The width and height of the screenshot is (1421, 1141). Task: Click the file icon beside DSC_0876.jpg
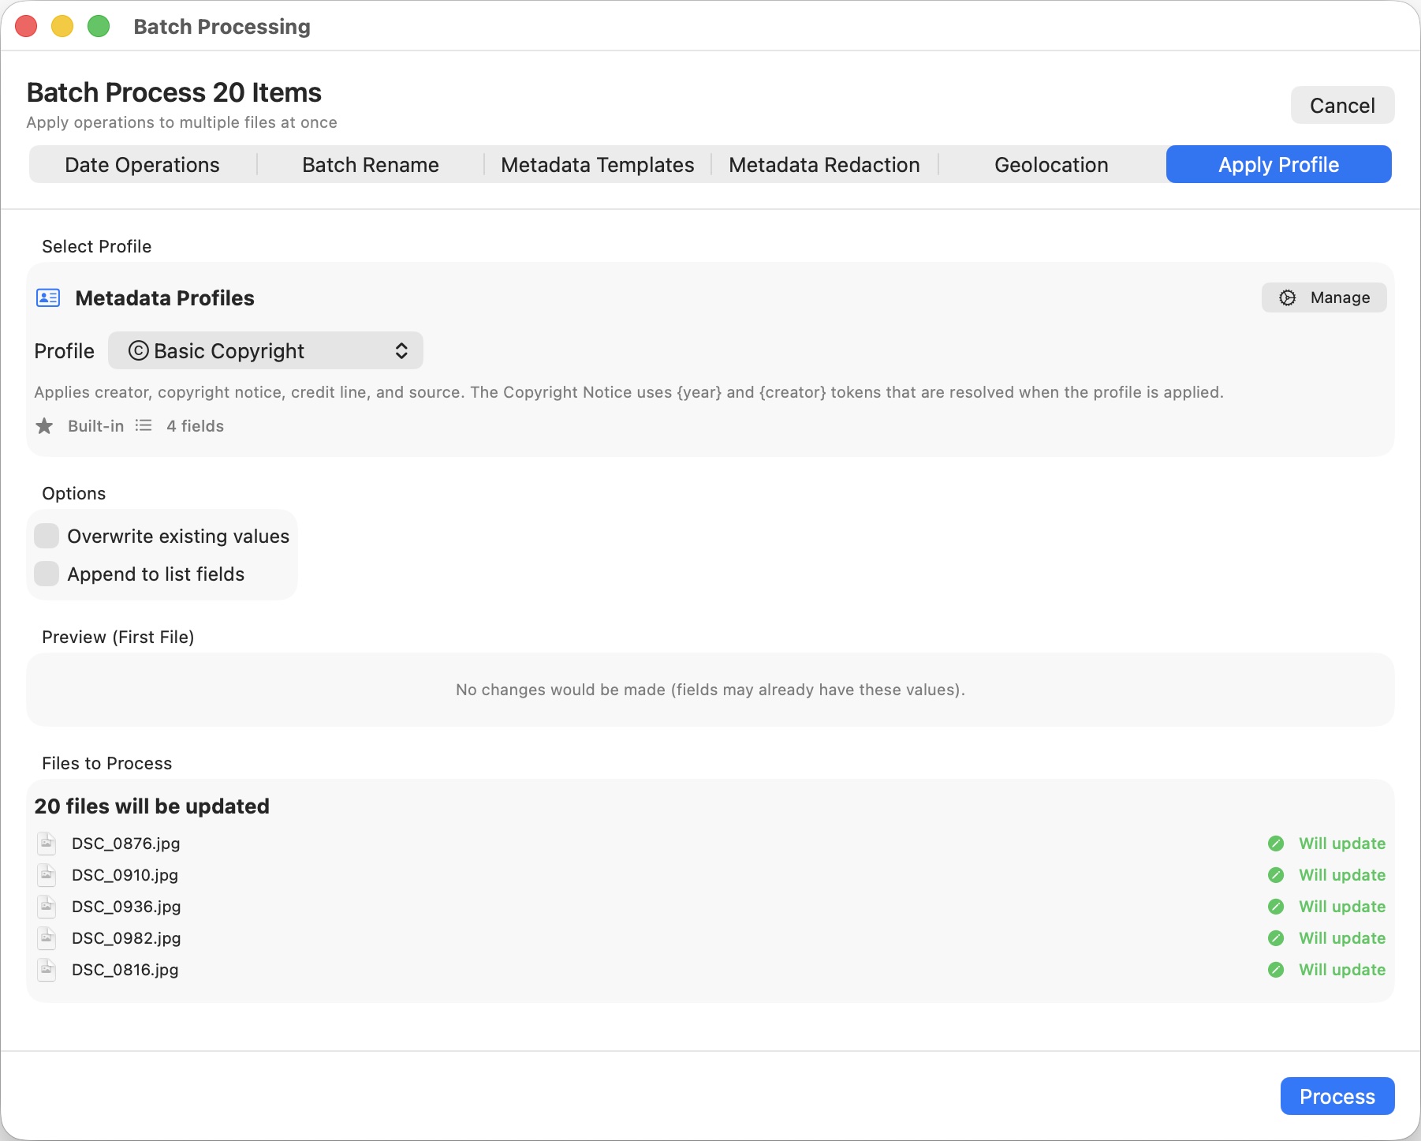[47, 844]
